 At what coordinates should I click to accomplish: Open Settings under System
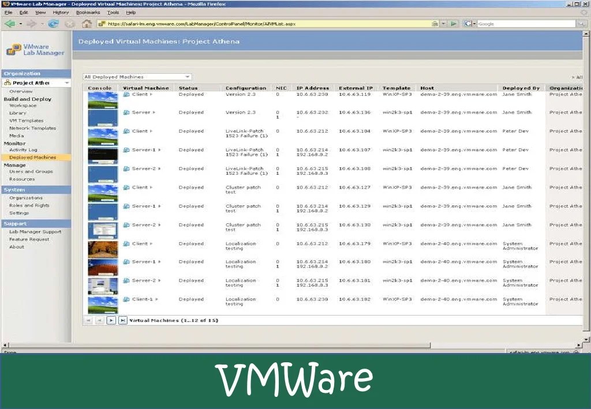[19, 213]
